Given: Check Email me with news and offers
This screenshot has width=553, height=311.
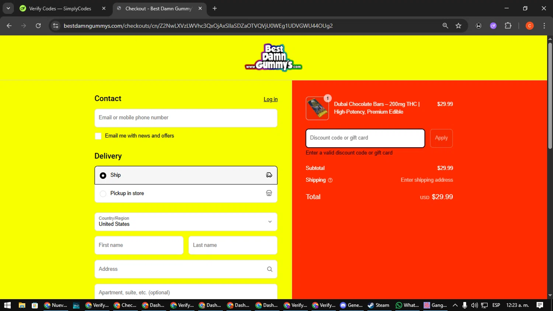Looking at the screenshot, I should tap(98, 136).
